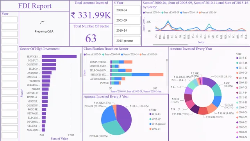Image resolution: width=250 pixels, height=141 pixels.
Task: Select the CHEMICA... bar in high investment chart
Action: pyautogui.click(x=46, y=85)
